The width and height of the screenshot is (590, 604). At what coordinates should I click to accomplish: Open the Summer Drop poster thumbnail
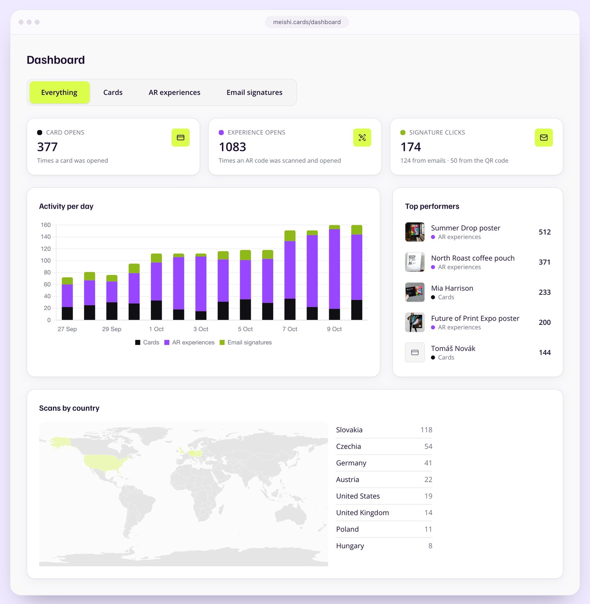pyautogui.click(x=415, y=232)
